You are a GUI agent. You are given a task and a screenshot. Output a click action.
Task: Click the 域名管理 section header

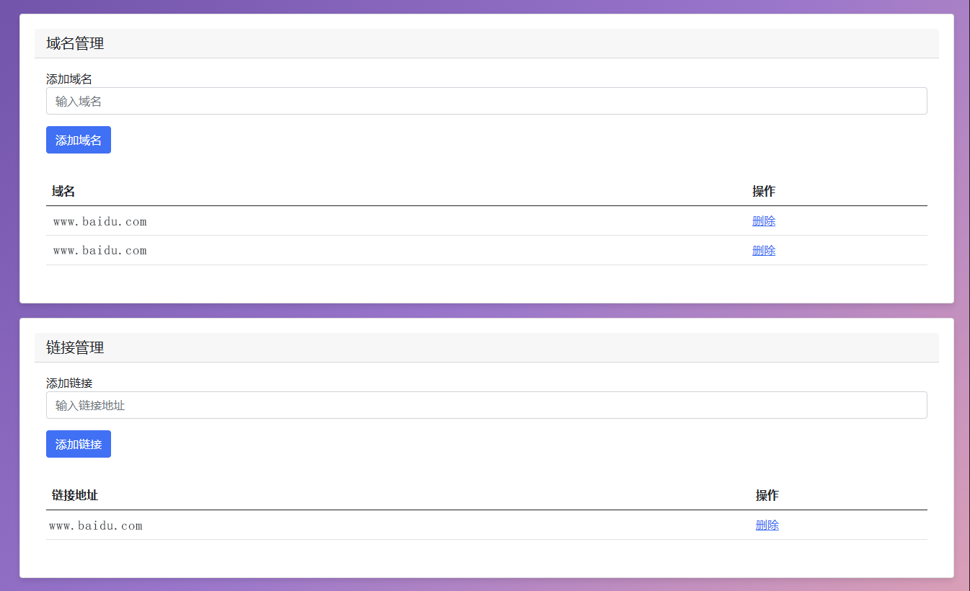(x=75, y=43)
